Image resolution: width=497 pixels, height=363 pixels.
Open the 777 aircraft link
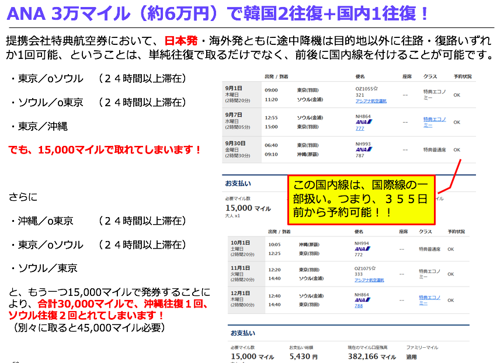coord(360,128)
